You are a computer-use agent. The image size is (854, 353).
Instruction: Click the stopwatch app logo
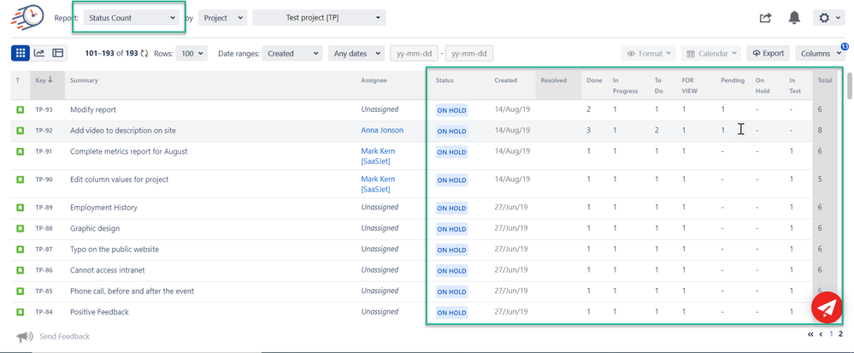click(27, 17)
